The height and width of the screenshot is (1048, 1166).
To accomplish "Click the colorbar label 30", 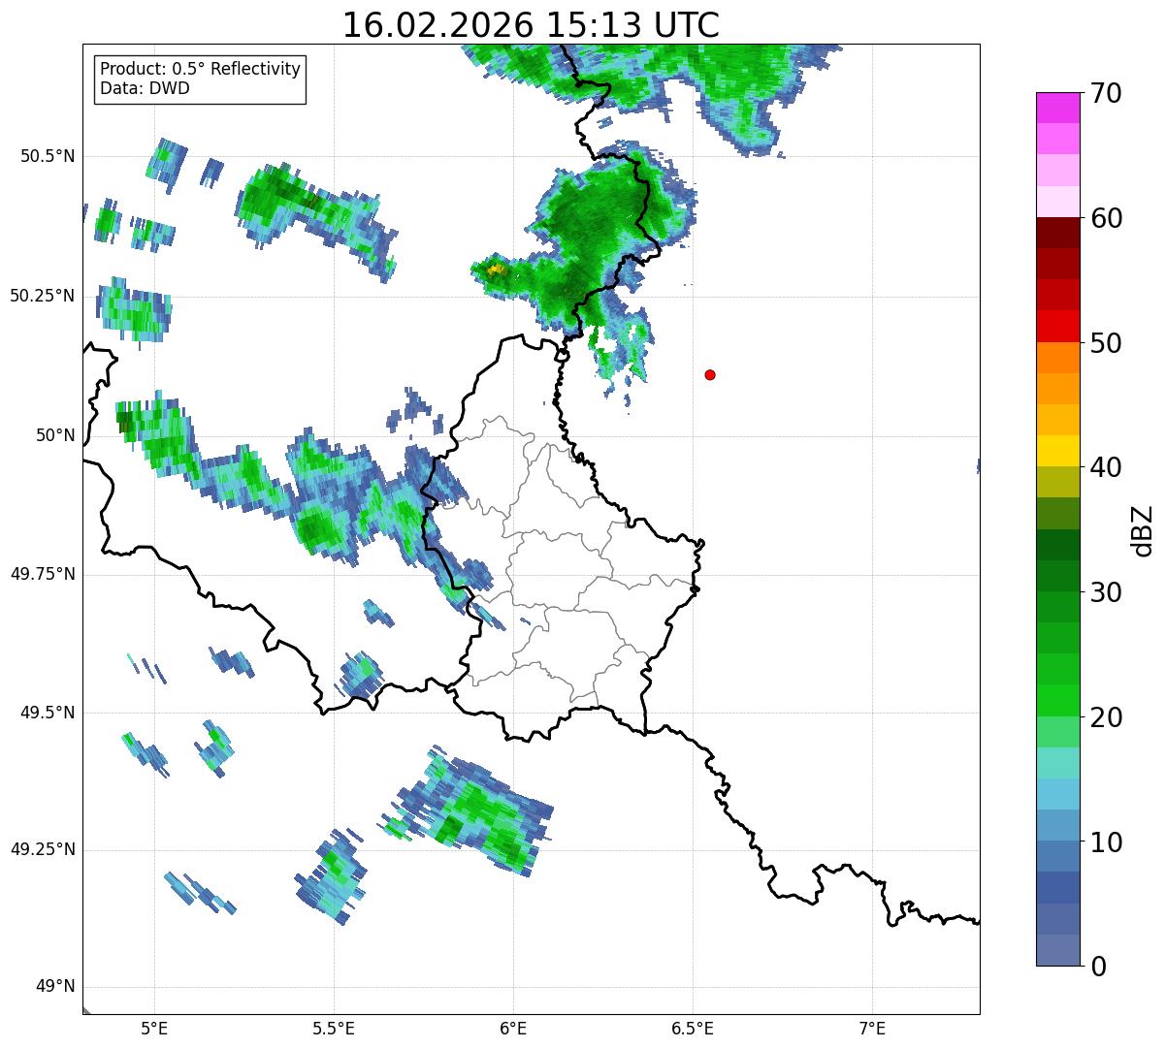I will (x=1106, y=592).
